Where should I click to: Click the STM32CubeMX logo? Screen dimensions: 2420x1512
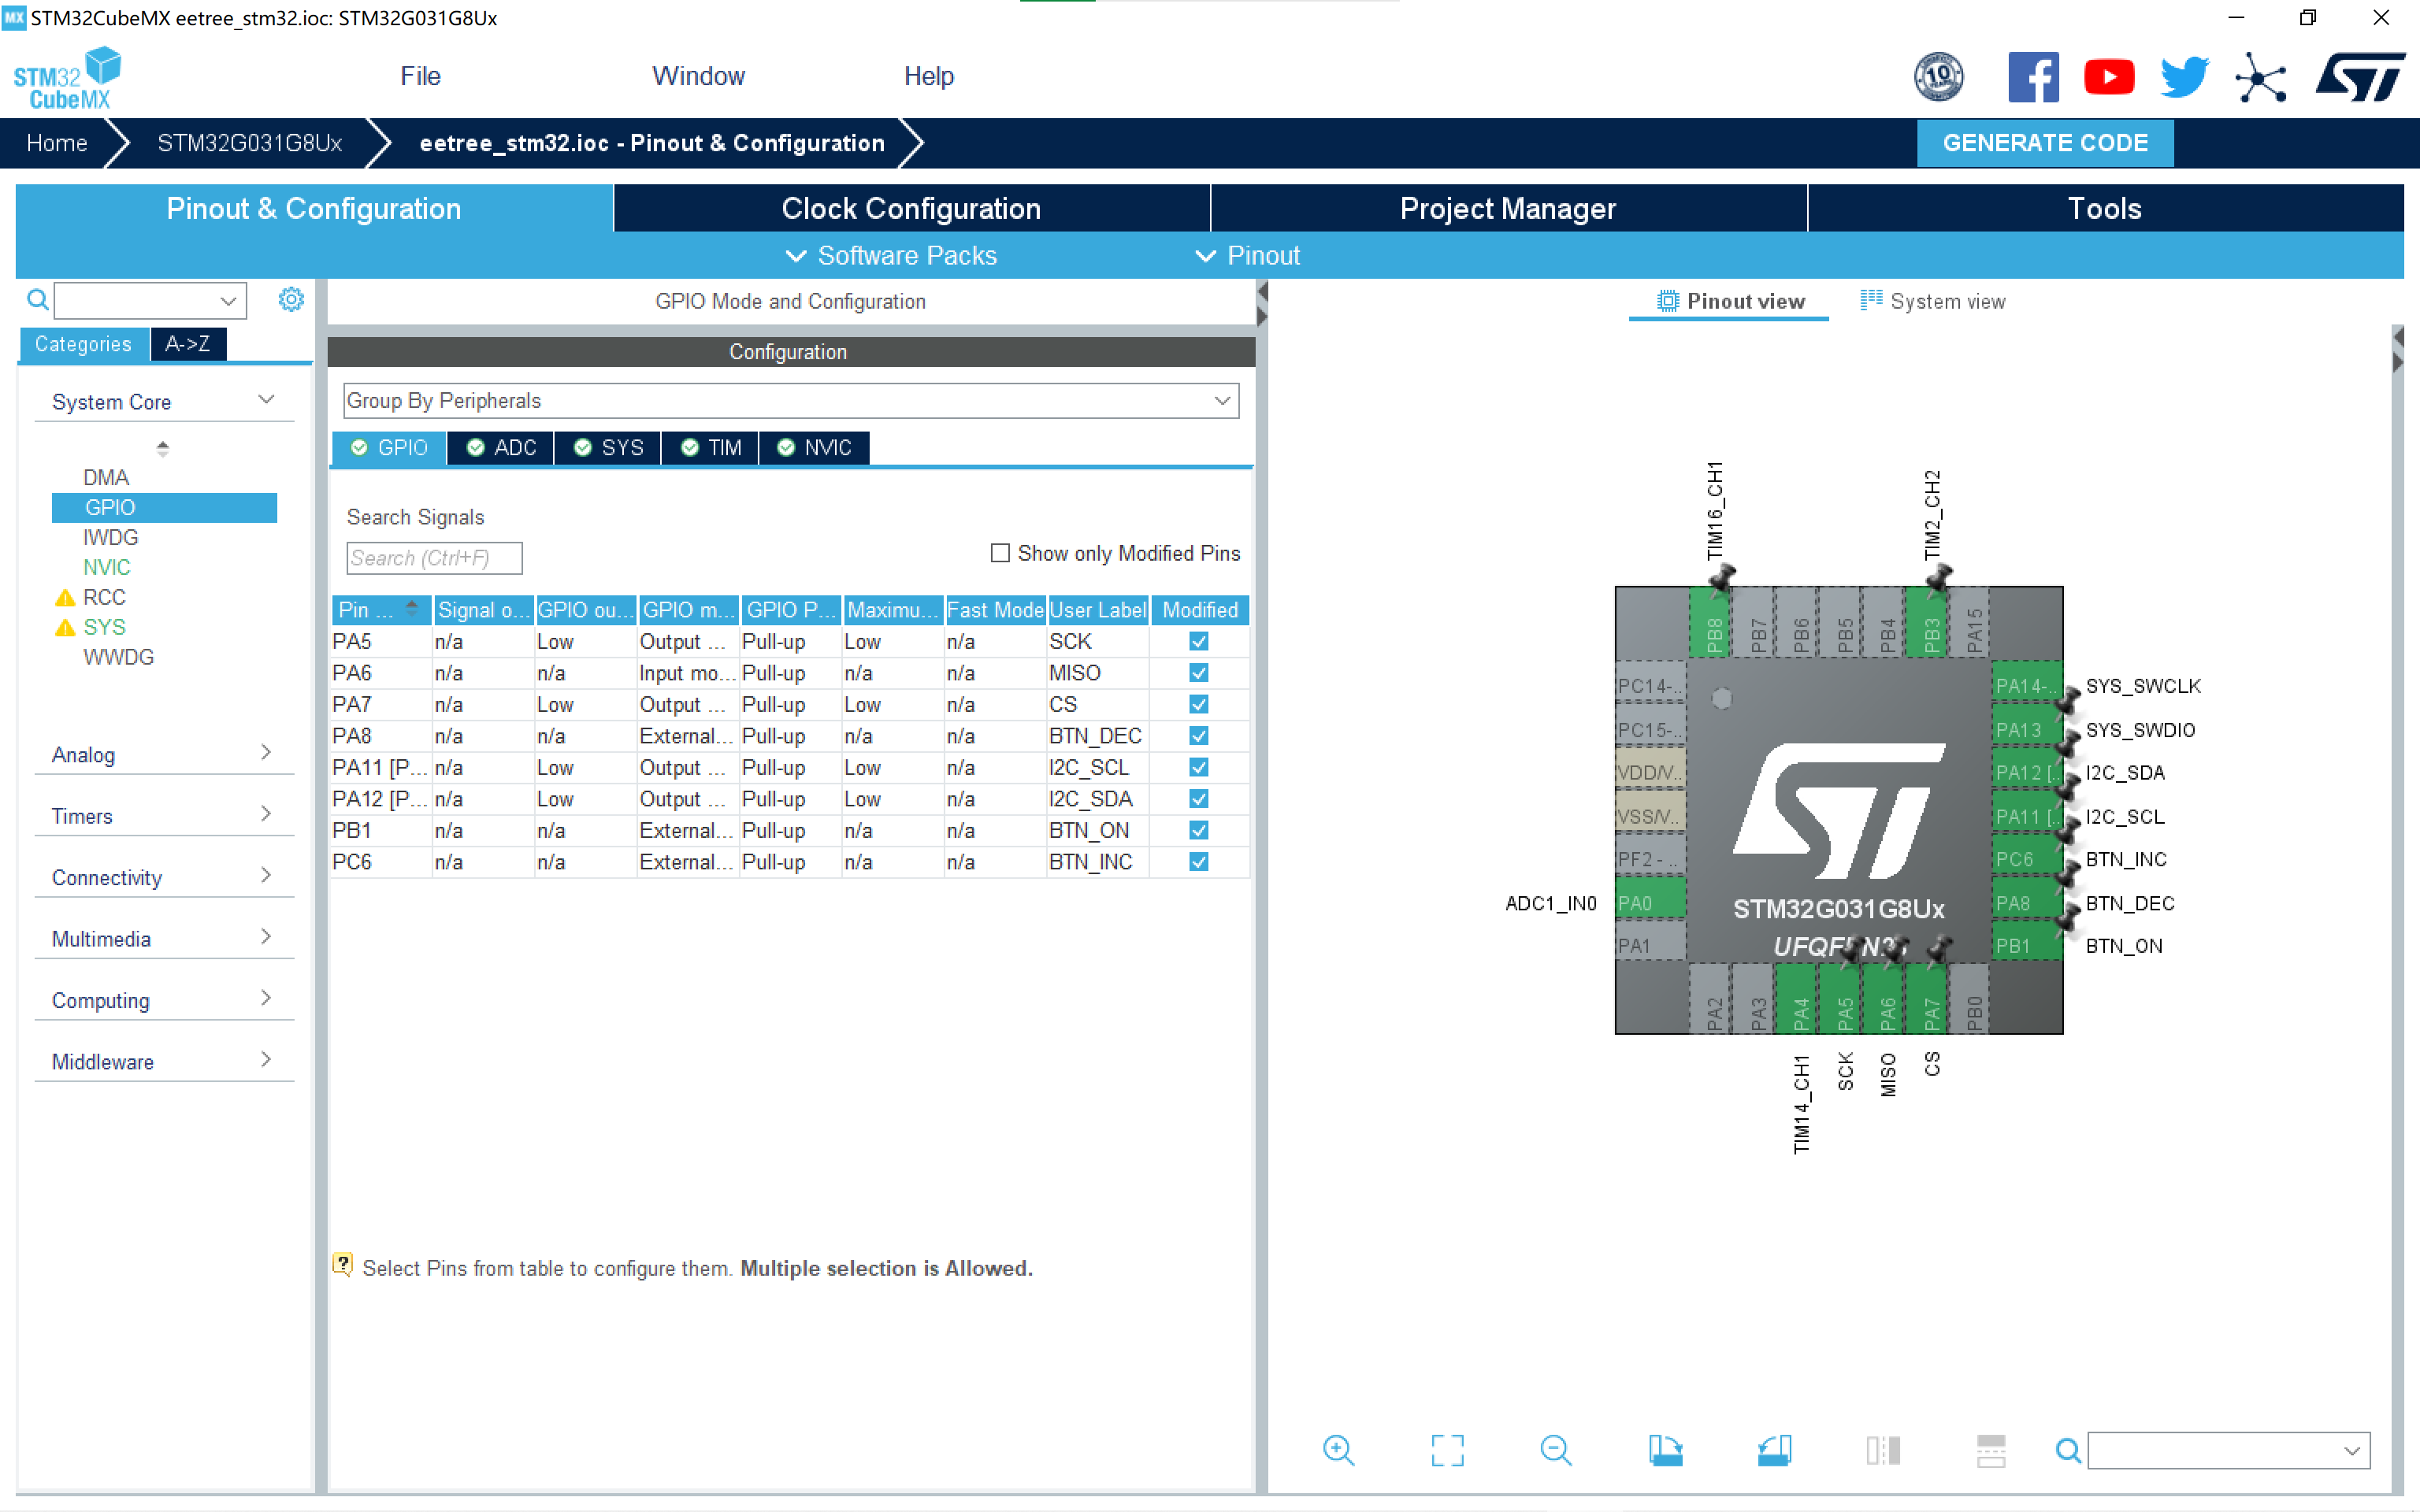66,77
